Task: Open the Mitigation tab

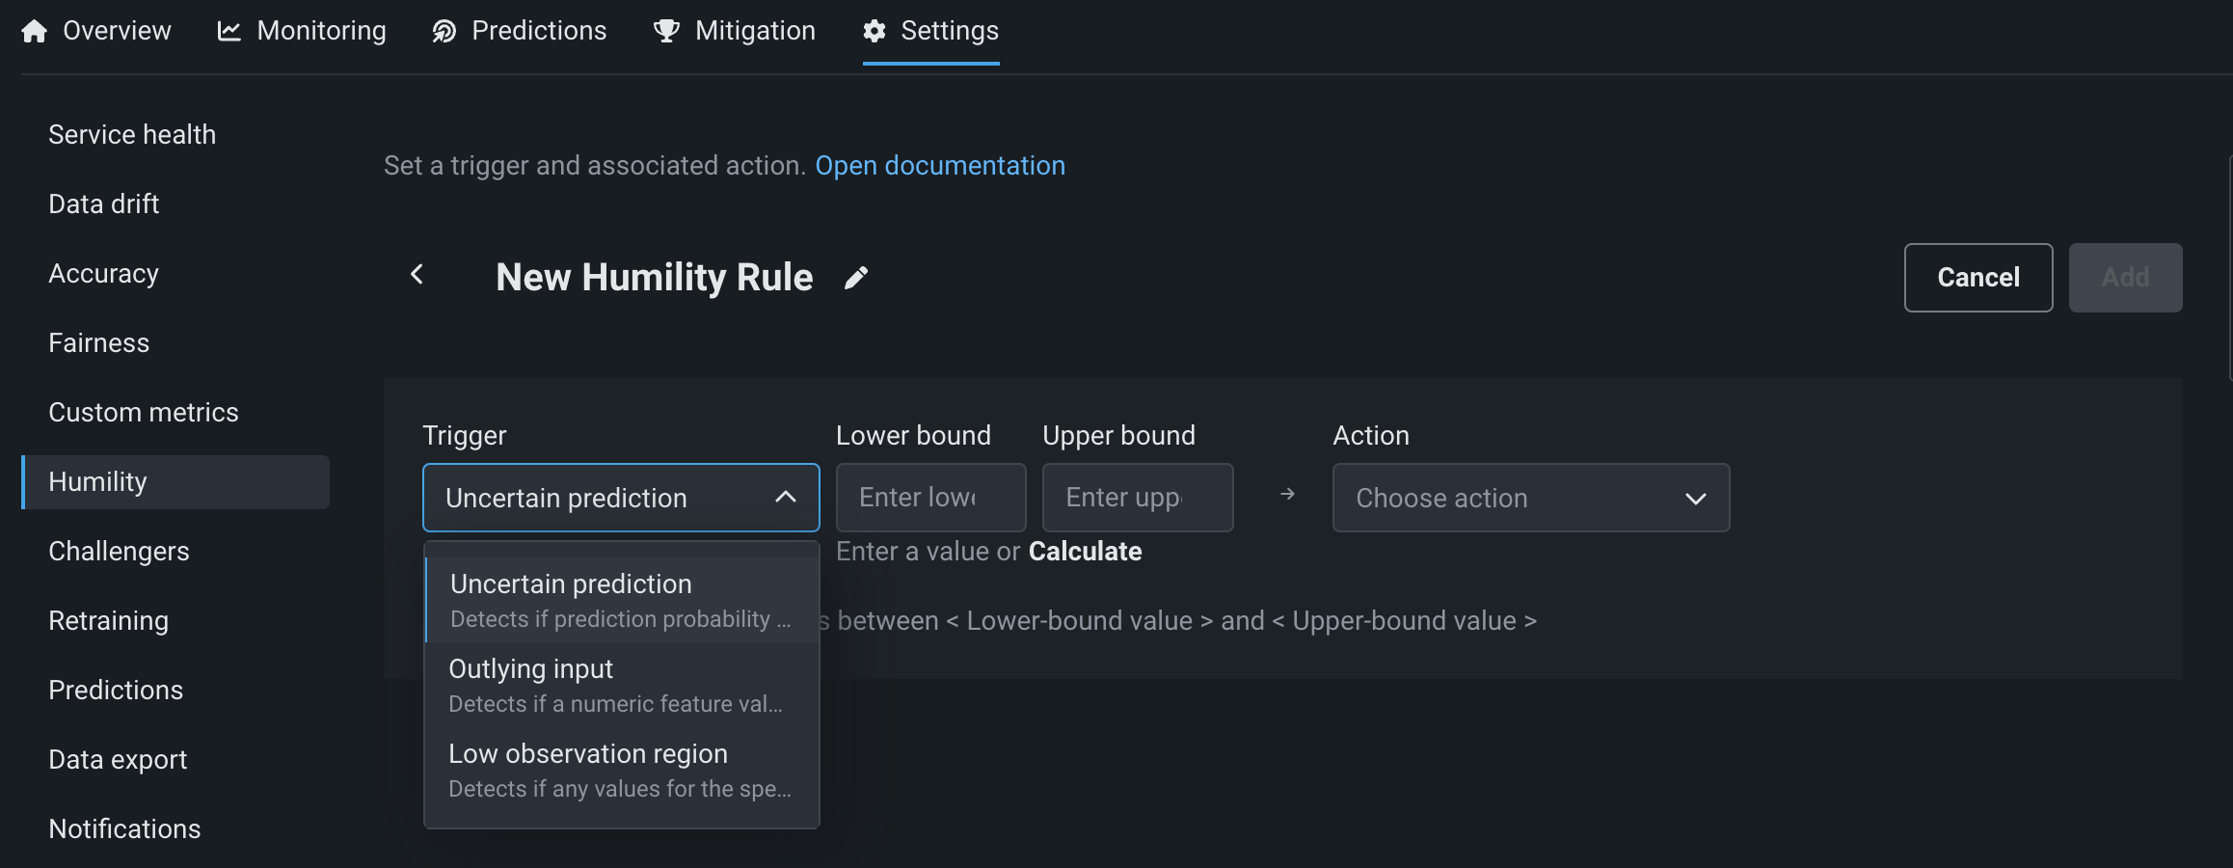Action: point(755,31)
